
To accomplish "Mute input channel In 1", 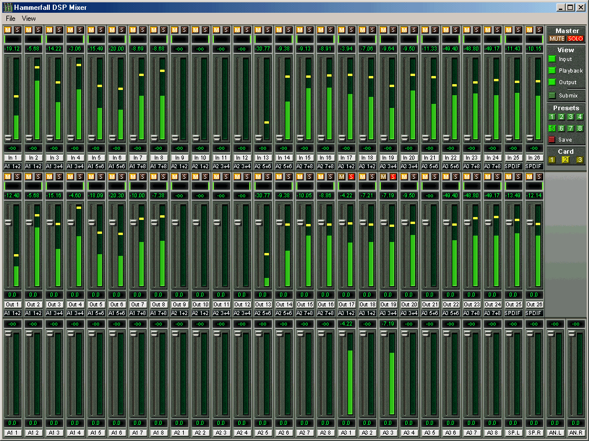I will pyautogui.click(x=8, y=30).
